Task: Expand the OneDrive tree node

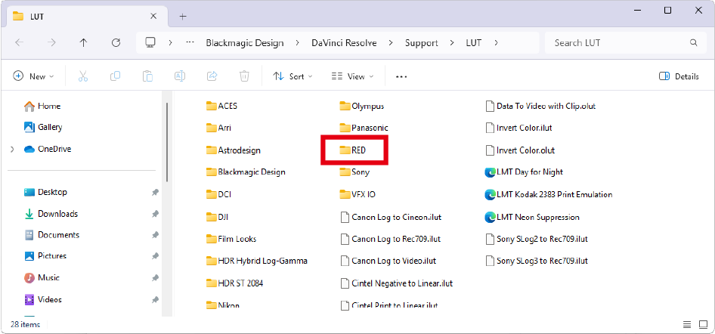Action: tap(12, 150)
